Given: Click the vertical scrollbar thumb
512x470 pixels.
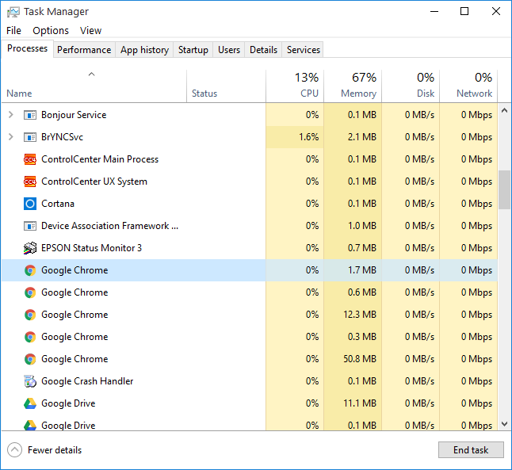Looking at the screenshot, I should [x=505, y=189].
